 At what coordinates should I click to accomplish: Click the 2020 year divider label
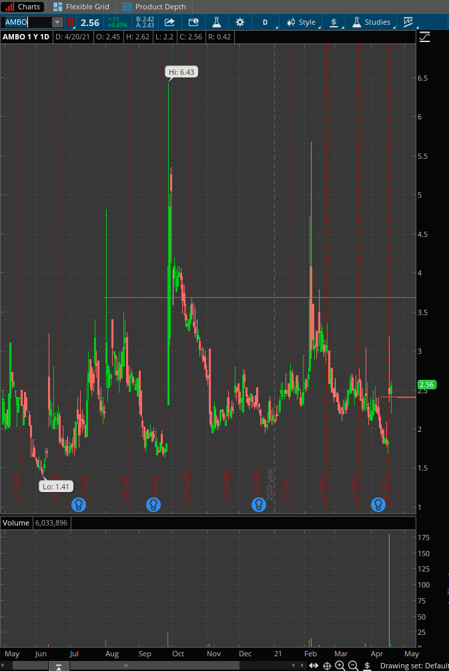click(270, 484)
